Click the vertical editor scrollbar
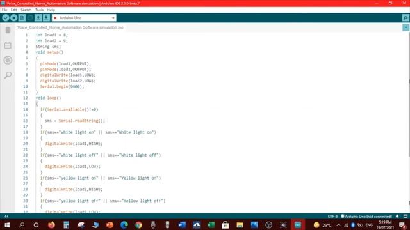Image resolution: width=410 pixels, height=230 pixels. [409, 95]
